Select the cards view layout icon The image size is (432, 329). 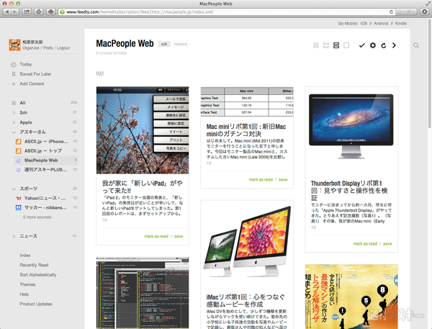point(336,45)
